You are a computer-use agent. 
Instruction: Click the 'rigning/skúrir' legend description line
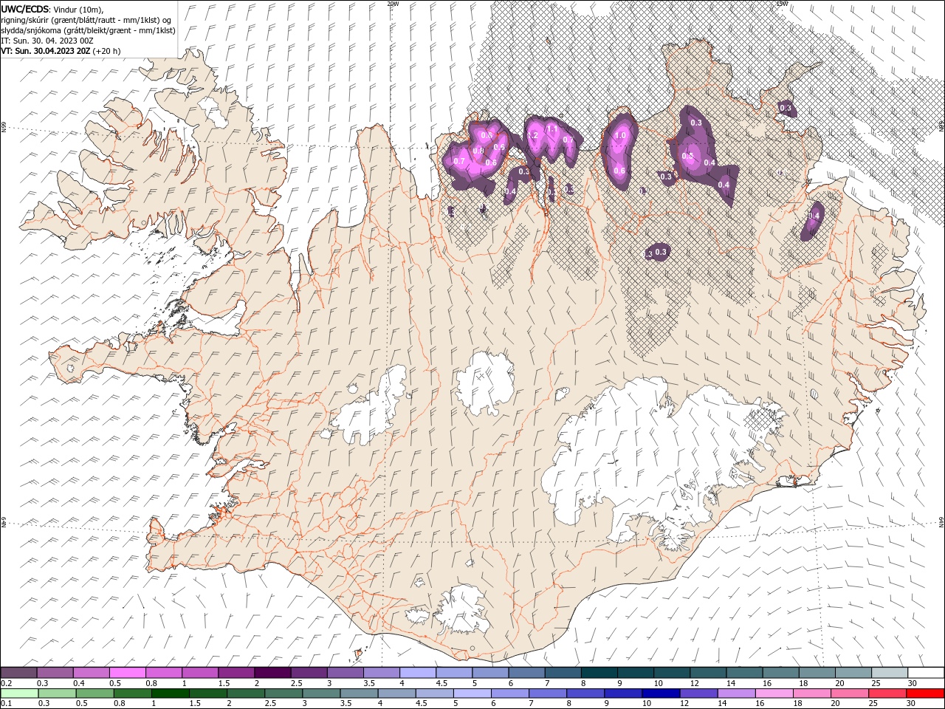[x=86, y=20]
